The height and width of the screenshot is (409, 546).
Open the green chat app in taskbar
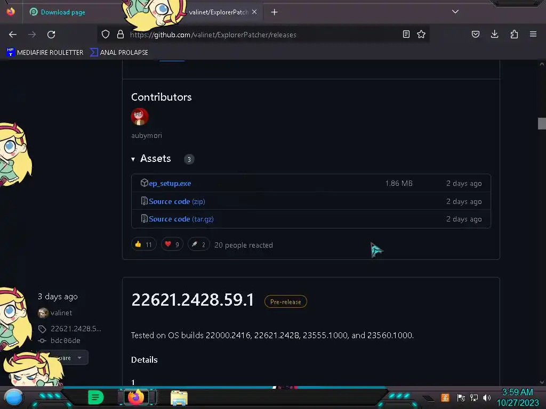point(96,397)
